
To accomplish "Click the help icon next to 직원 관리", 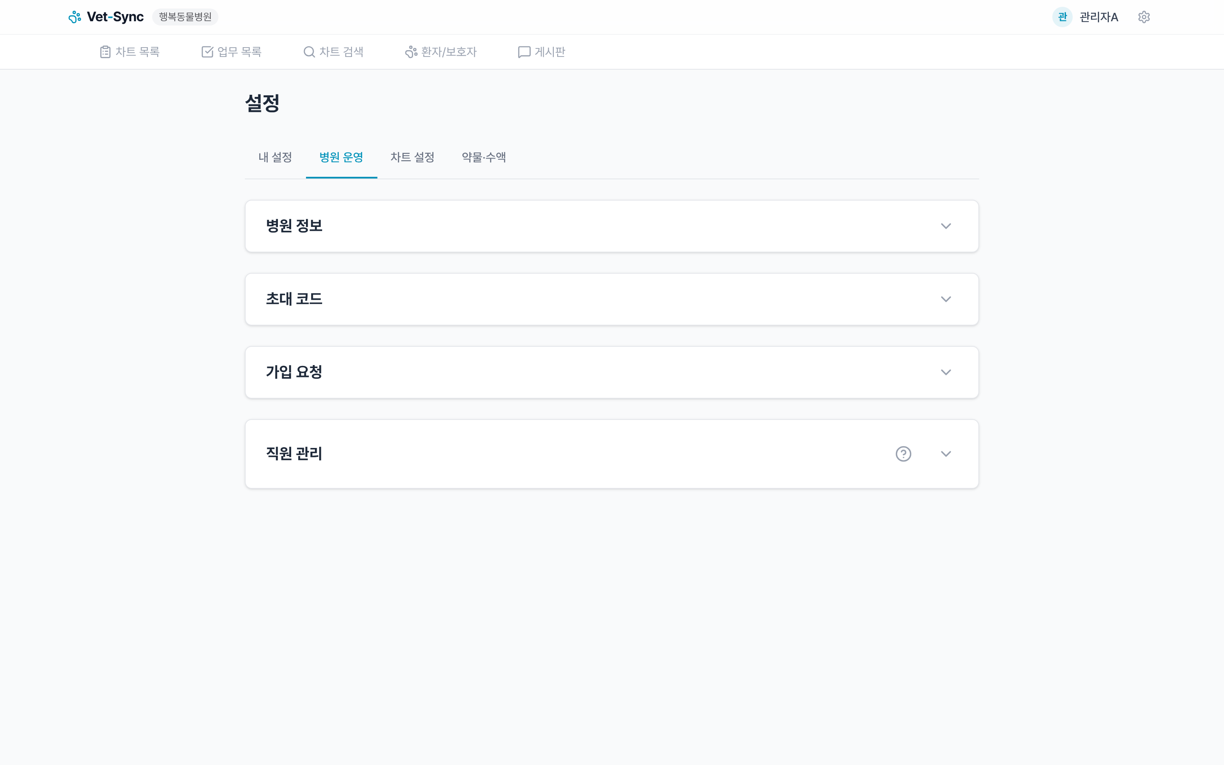I will tap(903, 454).
